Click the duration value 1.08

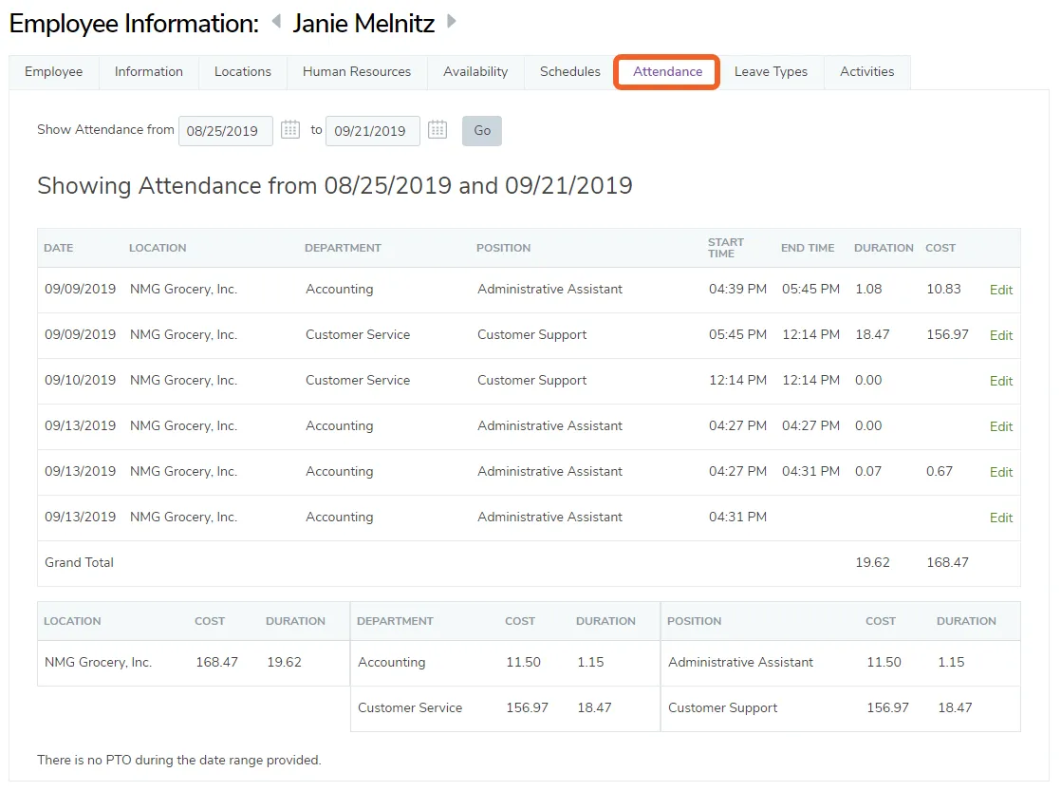(868, 290)
